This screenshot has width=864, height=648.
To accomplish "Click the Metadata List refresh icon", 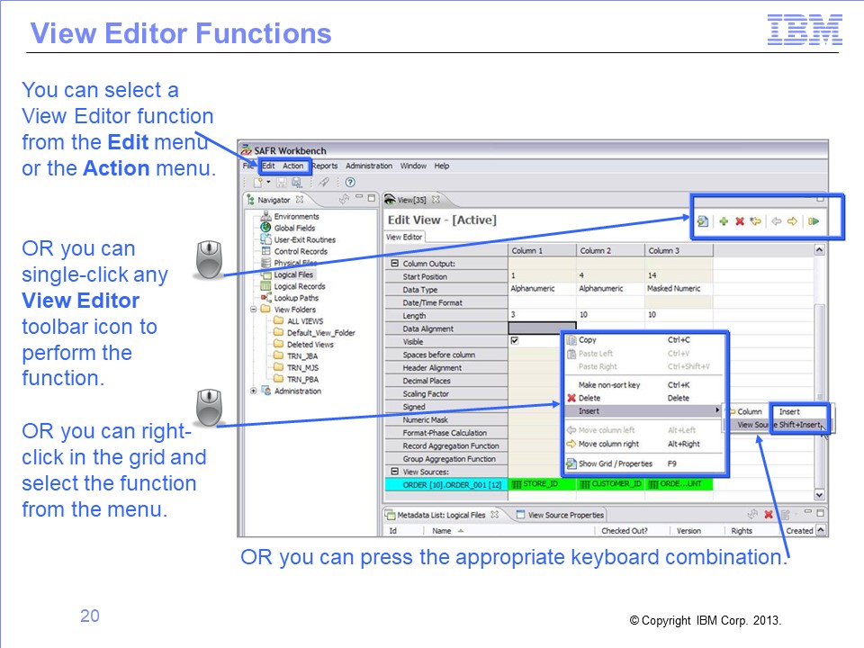I will click(x=752, y=514).
